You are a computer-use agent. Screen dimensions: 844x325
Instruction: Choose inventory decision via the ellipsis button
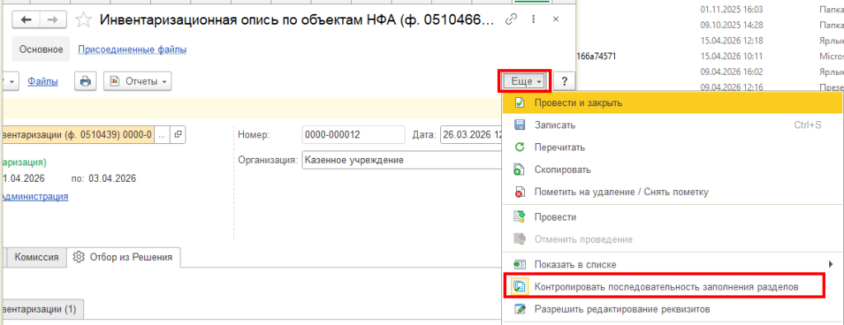point(162,135)
